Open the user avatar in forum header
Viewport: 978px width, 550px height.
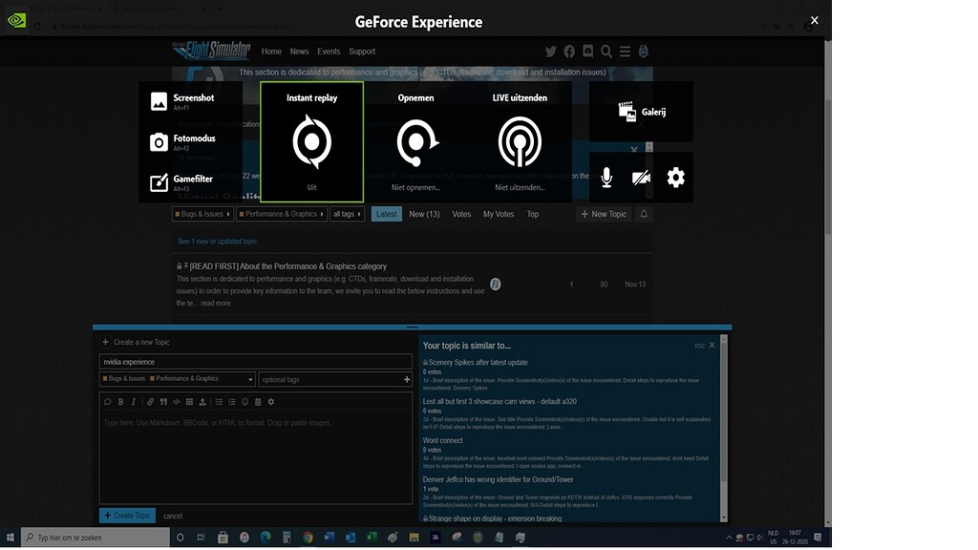[x=643, y=52]
